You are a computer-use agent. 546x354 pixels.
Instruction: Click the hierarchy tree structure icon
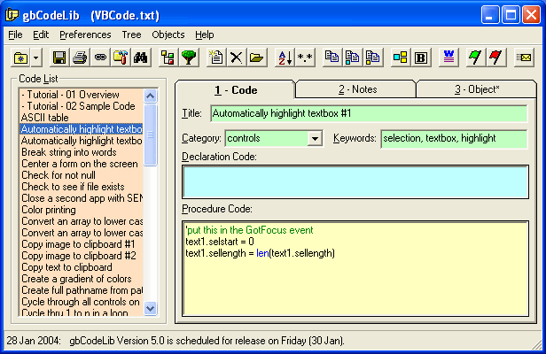[168, 58]
